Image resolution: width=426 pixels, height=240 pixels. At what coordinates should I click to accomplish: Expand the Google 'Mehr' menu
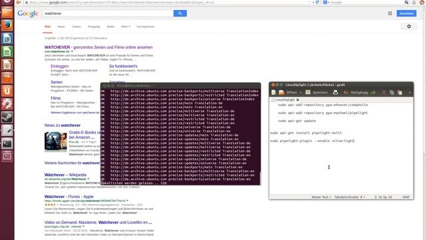click(x=126, y=27)
